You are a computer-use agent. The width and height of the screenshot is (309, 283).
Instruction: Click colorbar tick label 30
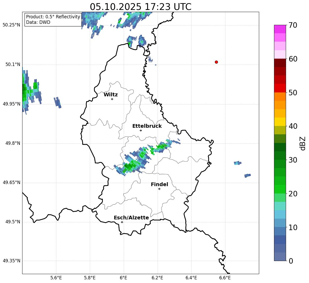click(x=293, y=160)
